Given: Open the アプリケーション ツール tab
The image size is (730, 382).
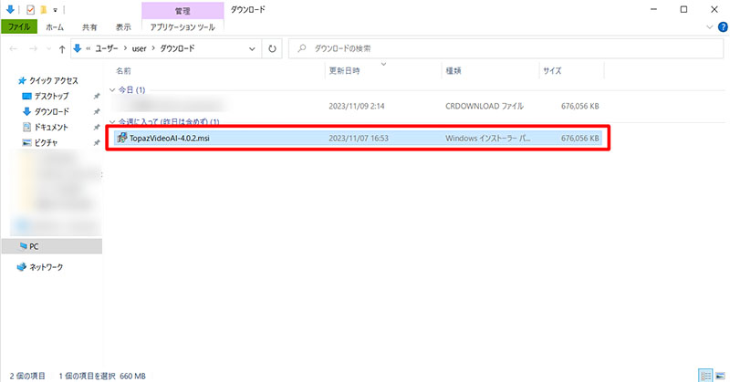Looking at the screenshot, I should point(182,27).
